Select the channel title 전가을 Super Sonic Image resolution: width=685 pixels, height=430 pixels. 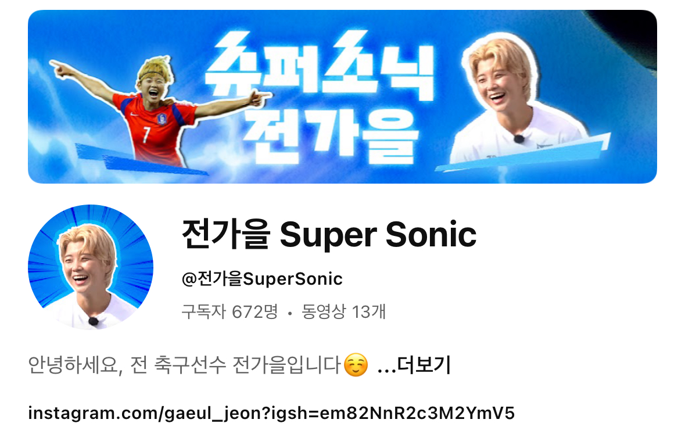click(328, 235)
